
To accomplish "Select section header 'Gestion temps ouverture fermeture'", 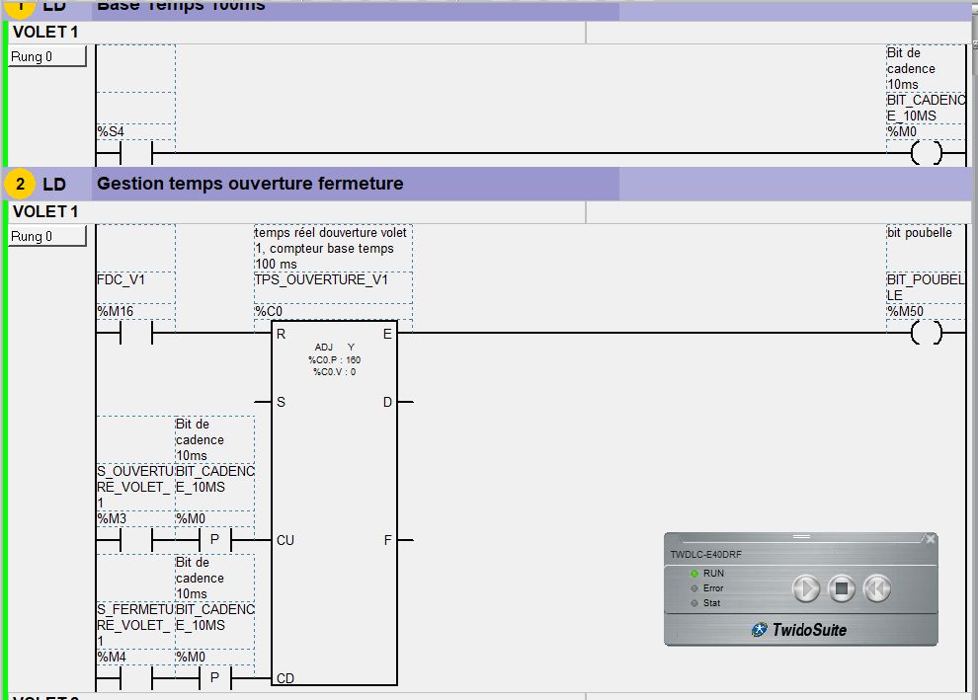I will coord(250,184).
